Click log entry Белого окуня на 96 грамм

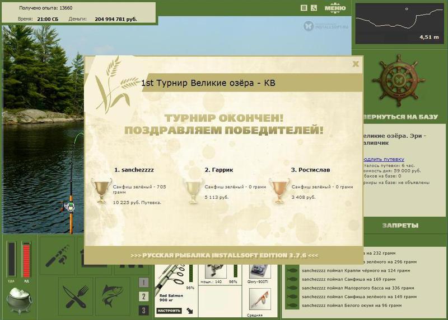pyautogui.click(x=352, y=305)
